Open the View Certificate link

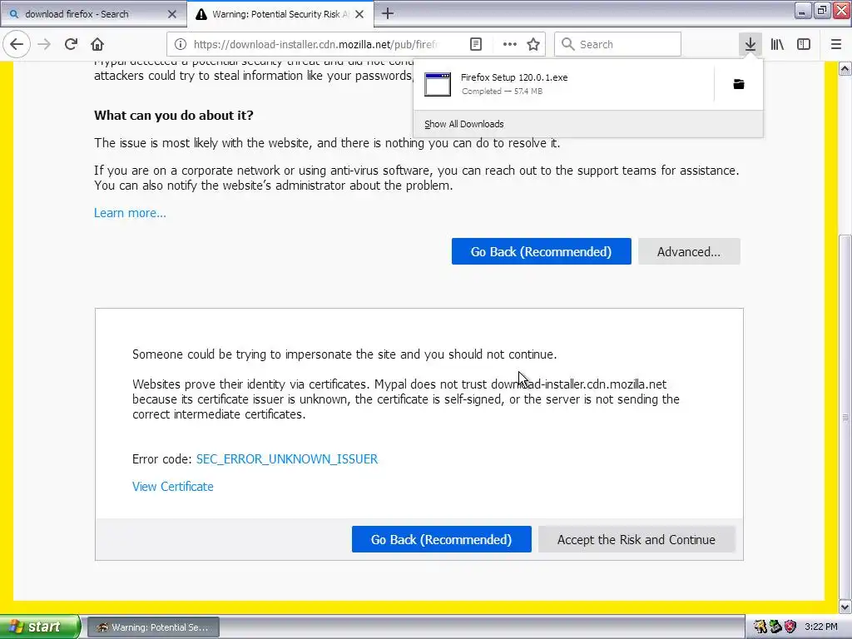tap(173, 487)
